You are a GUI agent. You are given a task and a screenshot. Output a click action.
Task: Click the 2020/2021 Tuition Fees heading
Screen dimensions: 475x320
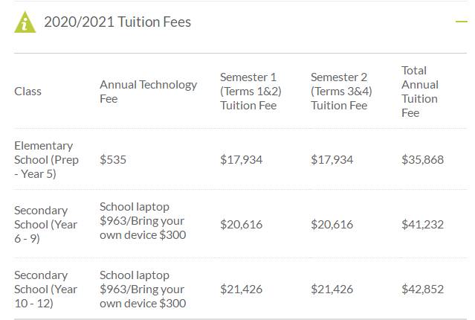pos(117,22)
